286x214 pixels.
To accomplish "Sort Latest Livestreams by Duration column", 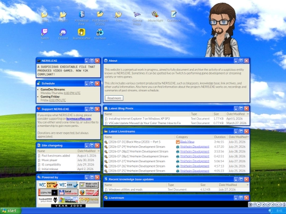I will click(220, 137).
